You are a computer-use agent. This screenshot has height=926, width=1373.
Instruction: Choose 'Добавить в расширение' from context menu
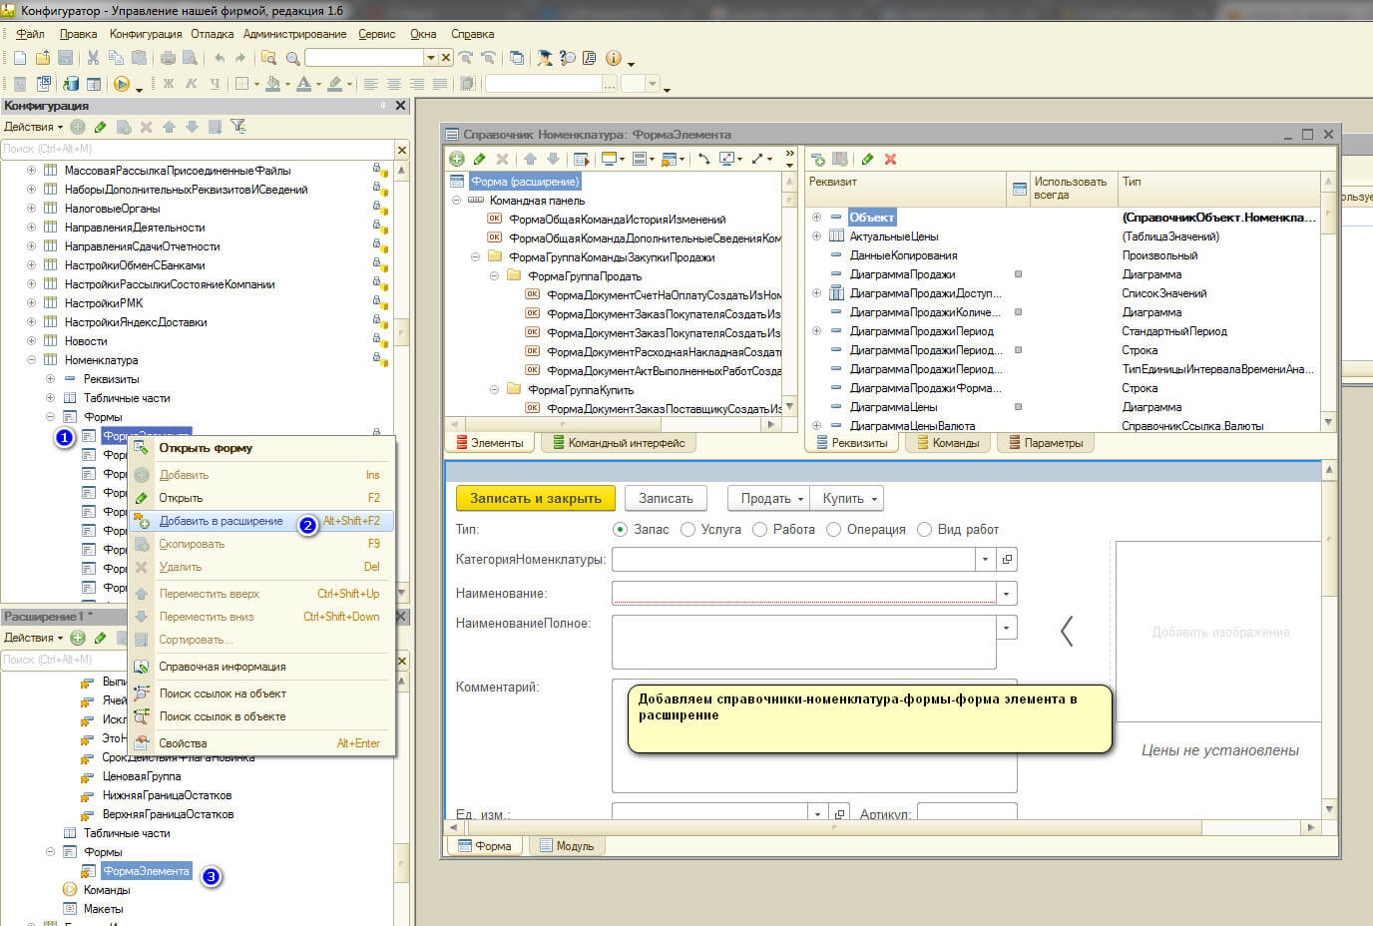click(221, 521)
